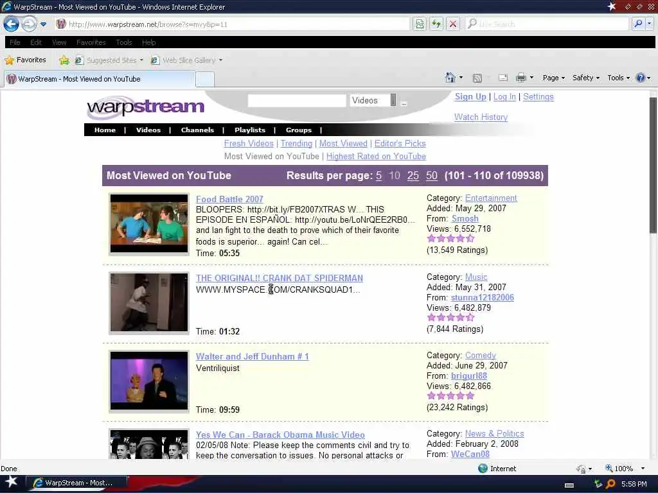Open Web Slice Gallery dropdown

tap(187, 60)
